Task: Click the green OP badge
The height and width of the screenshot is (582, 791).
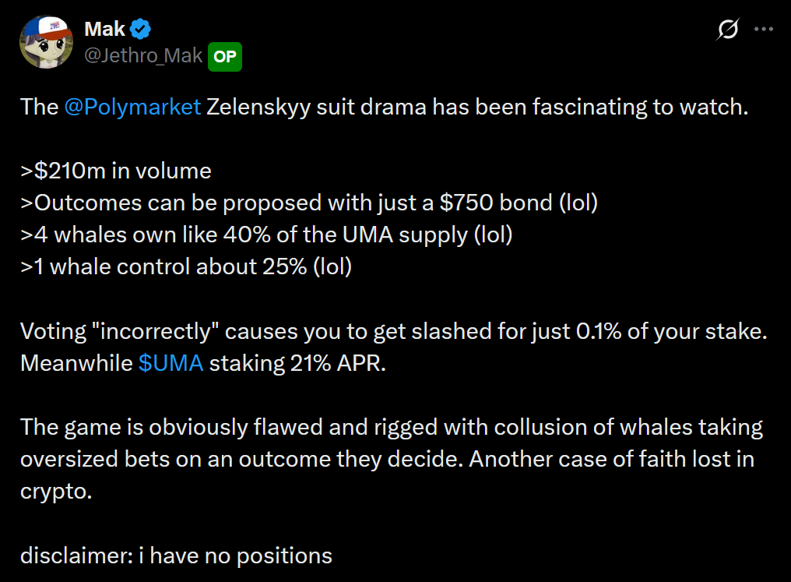Action: click(225, 56)
